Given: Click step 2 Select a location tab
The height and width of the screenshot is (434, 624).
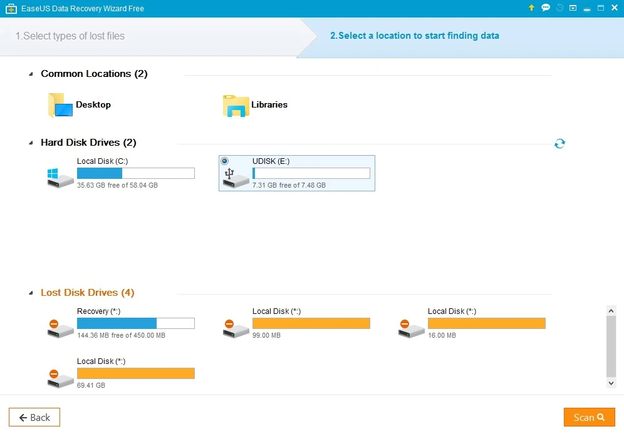Looking at the screenshot, I should click(414, 36).
